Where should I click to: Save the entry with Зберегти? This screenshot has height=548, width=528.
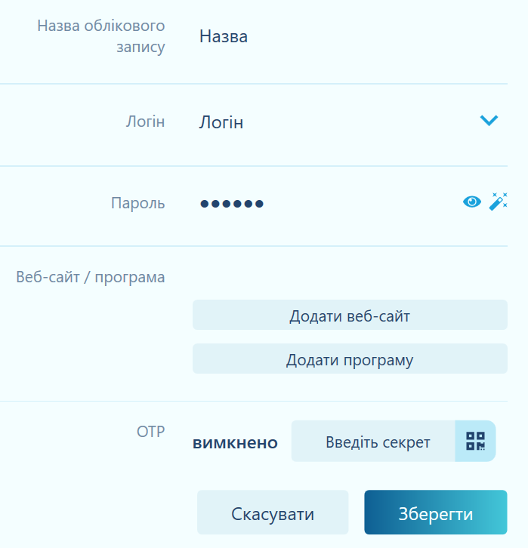pos(435,514)
